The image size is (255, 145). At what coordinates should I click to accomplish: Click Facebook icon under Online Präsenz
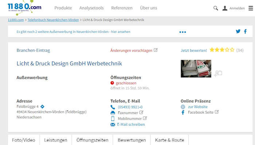click(183, 113)
